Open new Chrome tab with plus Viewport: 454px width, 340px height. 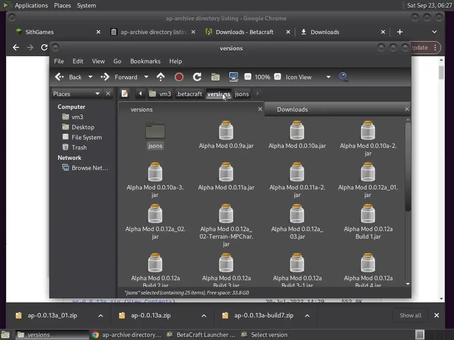point(400,32)
